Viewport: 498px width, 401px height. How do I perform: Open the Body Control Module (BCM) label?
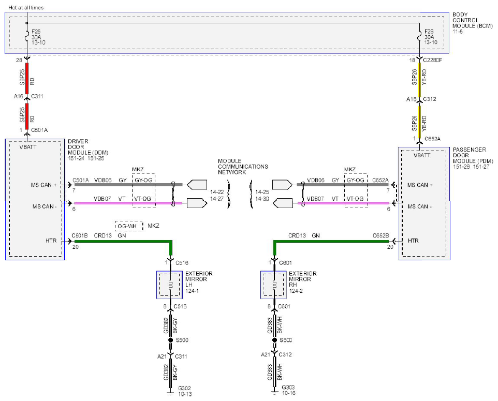472,20
